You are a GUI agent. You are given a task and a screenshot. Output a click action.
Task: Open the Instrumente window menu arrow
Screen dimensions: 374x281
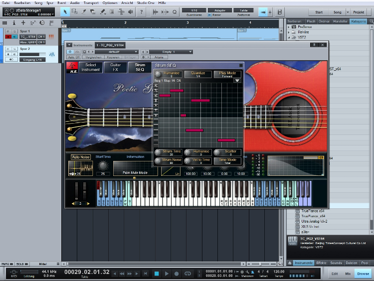pyautogui.click(x=69, y=45)
